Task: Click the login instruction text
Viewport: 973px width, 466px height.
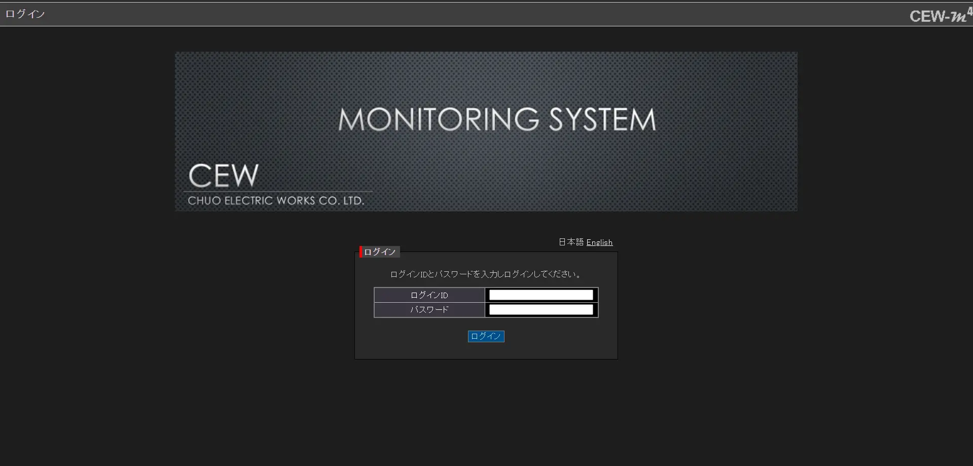Action: point(486,274)
